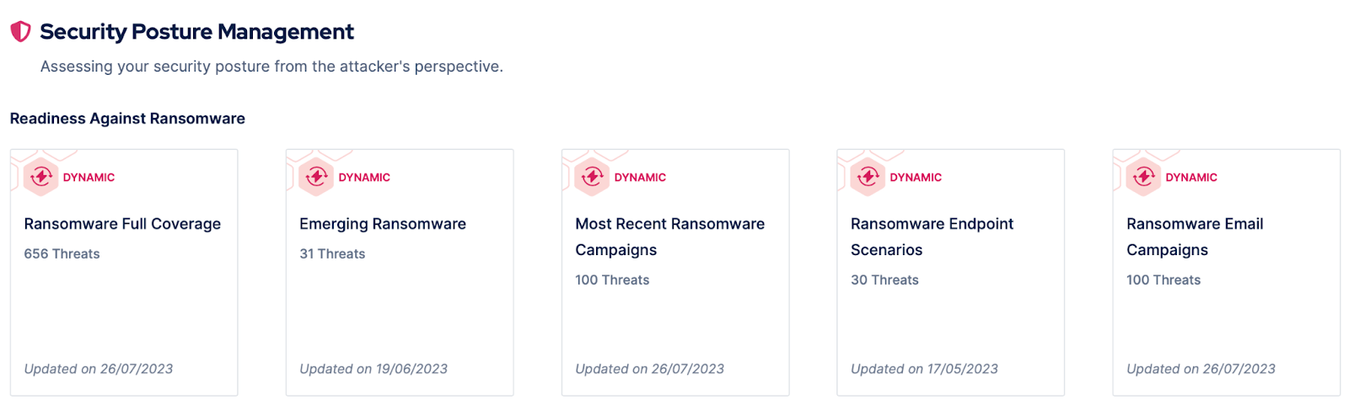Click the dynamic hexagon icon on Ransomware Full Coverage card

(40, 177)
